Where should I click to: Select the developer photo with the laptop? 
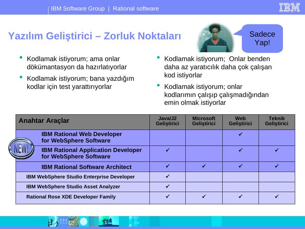click(x=215, y=38)
